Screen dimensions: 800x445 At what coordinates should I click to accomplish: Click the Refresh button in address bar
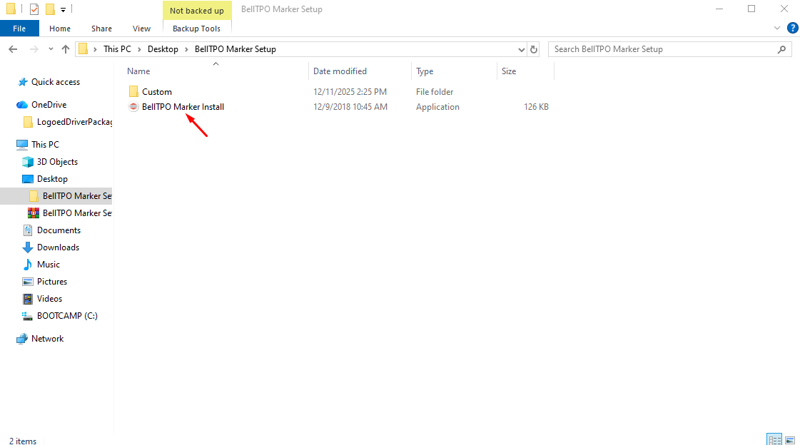tap(534, 49)
